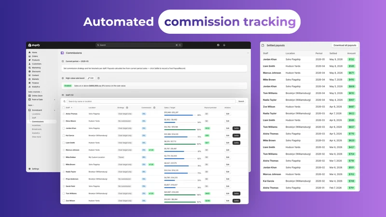This screenshot has width=386, height=217.
Task: Open the Products tag icon
Action: [x=29, y=60]
